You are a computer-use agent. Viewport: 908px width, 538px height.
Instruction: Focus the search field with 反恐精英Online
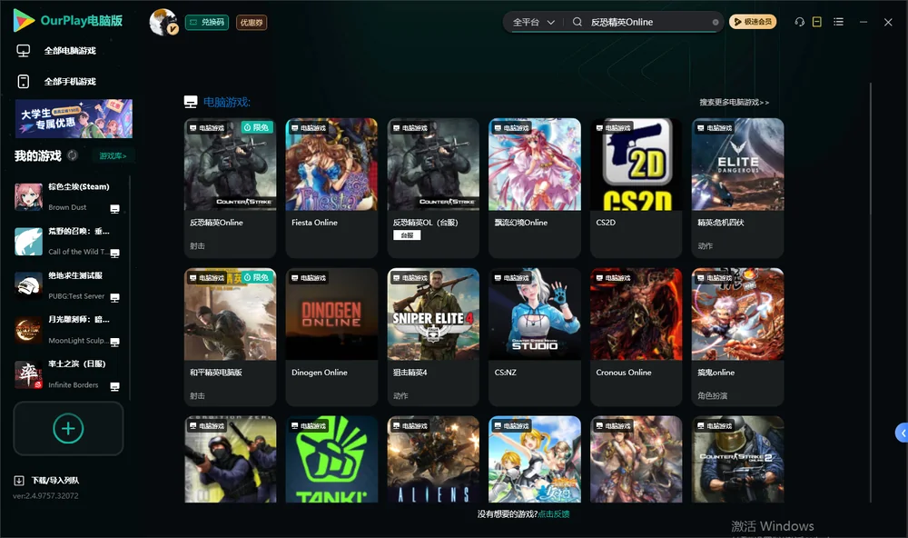(x=648, y=22)
